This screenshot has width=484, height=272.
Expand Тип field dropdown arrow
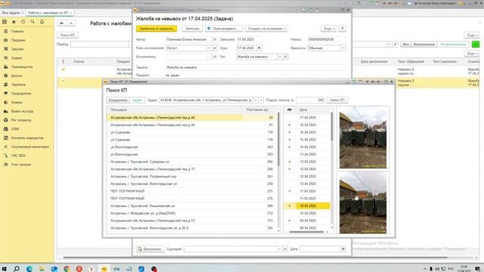[280, 57]
